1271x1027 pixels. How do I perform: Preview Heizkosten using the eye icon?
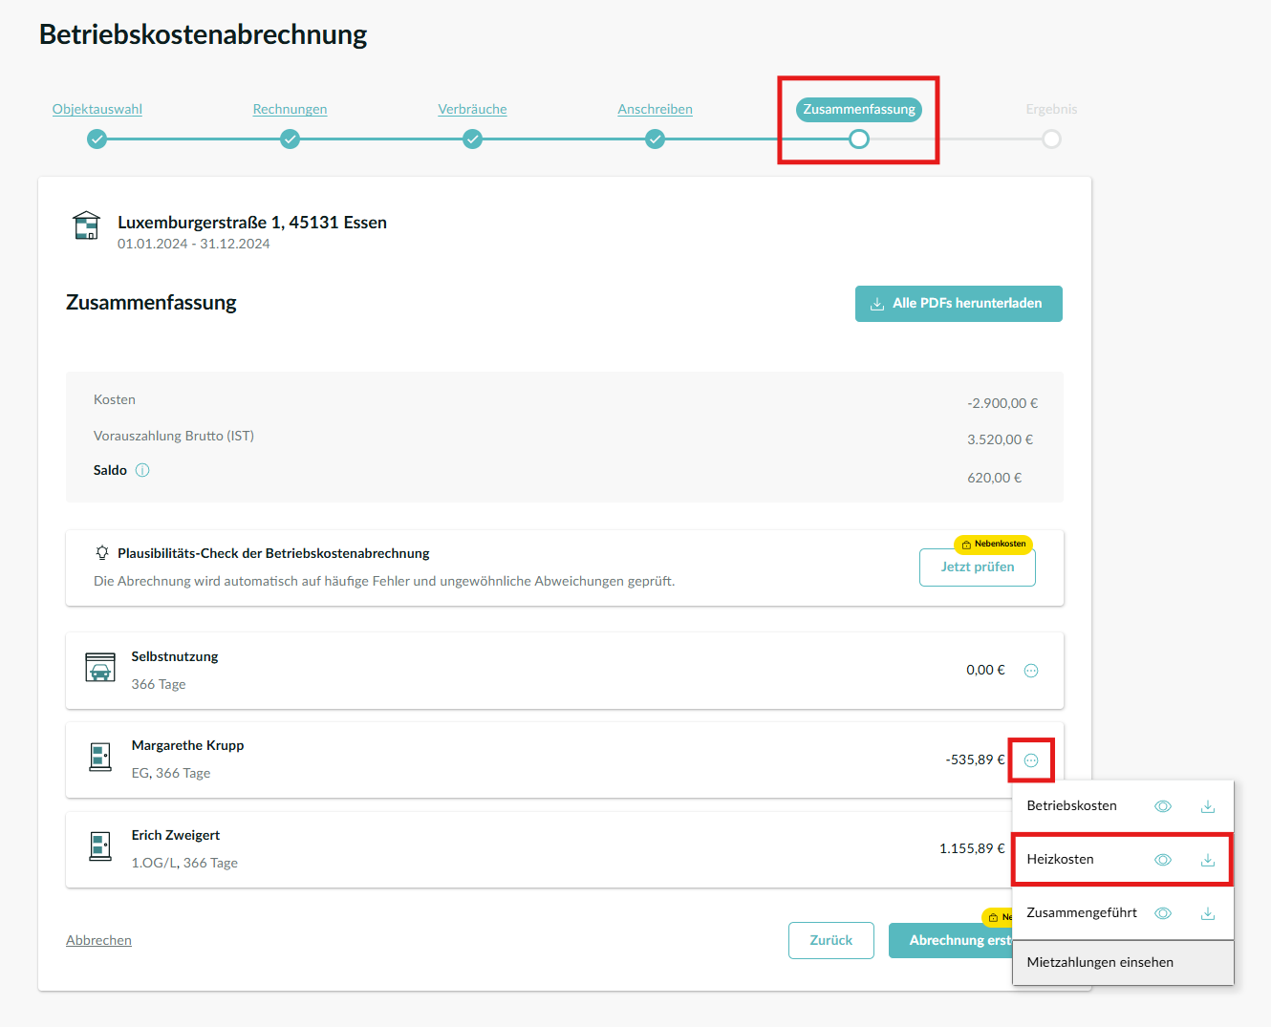pyautogui.click(x=1162, y=860)
